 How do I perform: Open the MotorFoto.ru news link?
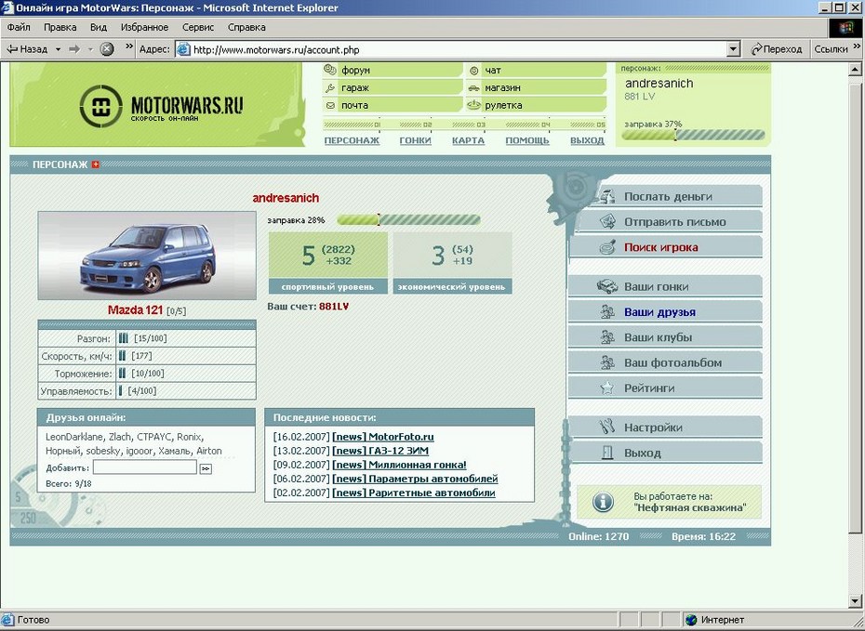pyautogui.click(x=383, y=437)
